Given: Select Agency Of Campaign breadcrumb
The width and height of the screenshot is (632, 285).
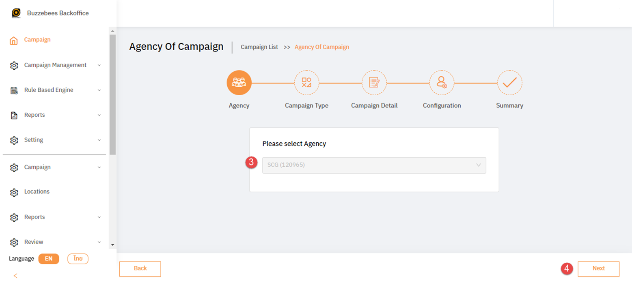Looking at the screenshot, I should pyautogui.click(x=321, y=47).
